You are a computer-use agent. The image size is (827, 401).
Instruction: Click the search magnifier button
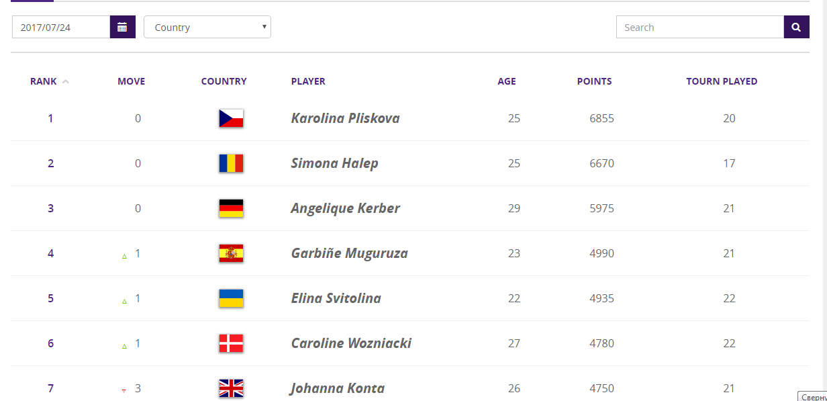(796, 27)
